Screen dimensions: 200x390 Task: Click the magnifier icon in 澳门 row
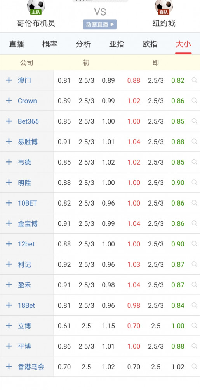(x=194, y=80)
